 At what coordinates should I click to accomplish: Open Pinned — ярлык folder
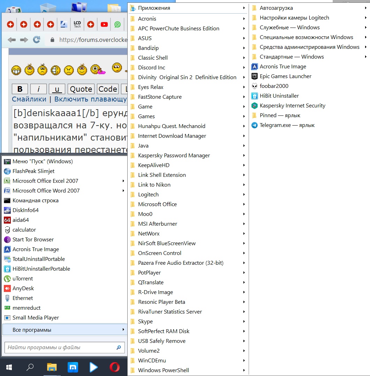(309, 115)
